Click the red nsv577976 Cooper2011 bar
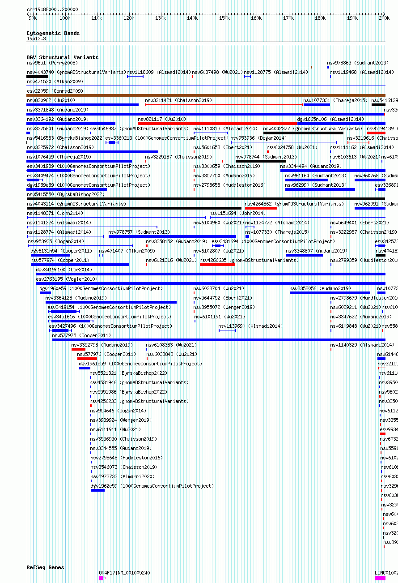The image size is (398, 583). pos(87,359)
